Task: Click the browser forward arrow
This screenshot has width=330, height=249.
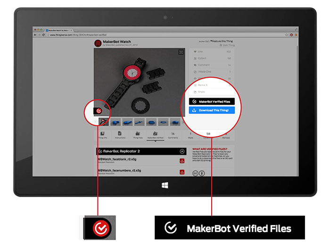Action: (x=39, y=35)
